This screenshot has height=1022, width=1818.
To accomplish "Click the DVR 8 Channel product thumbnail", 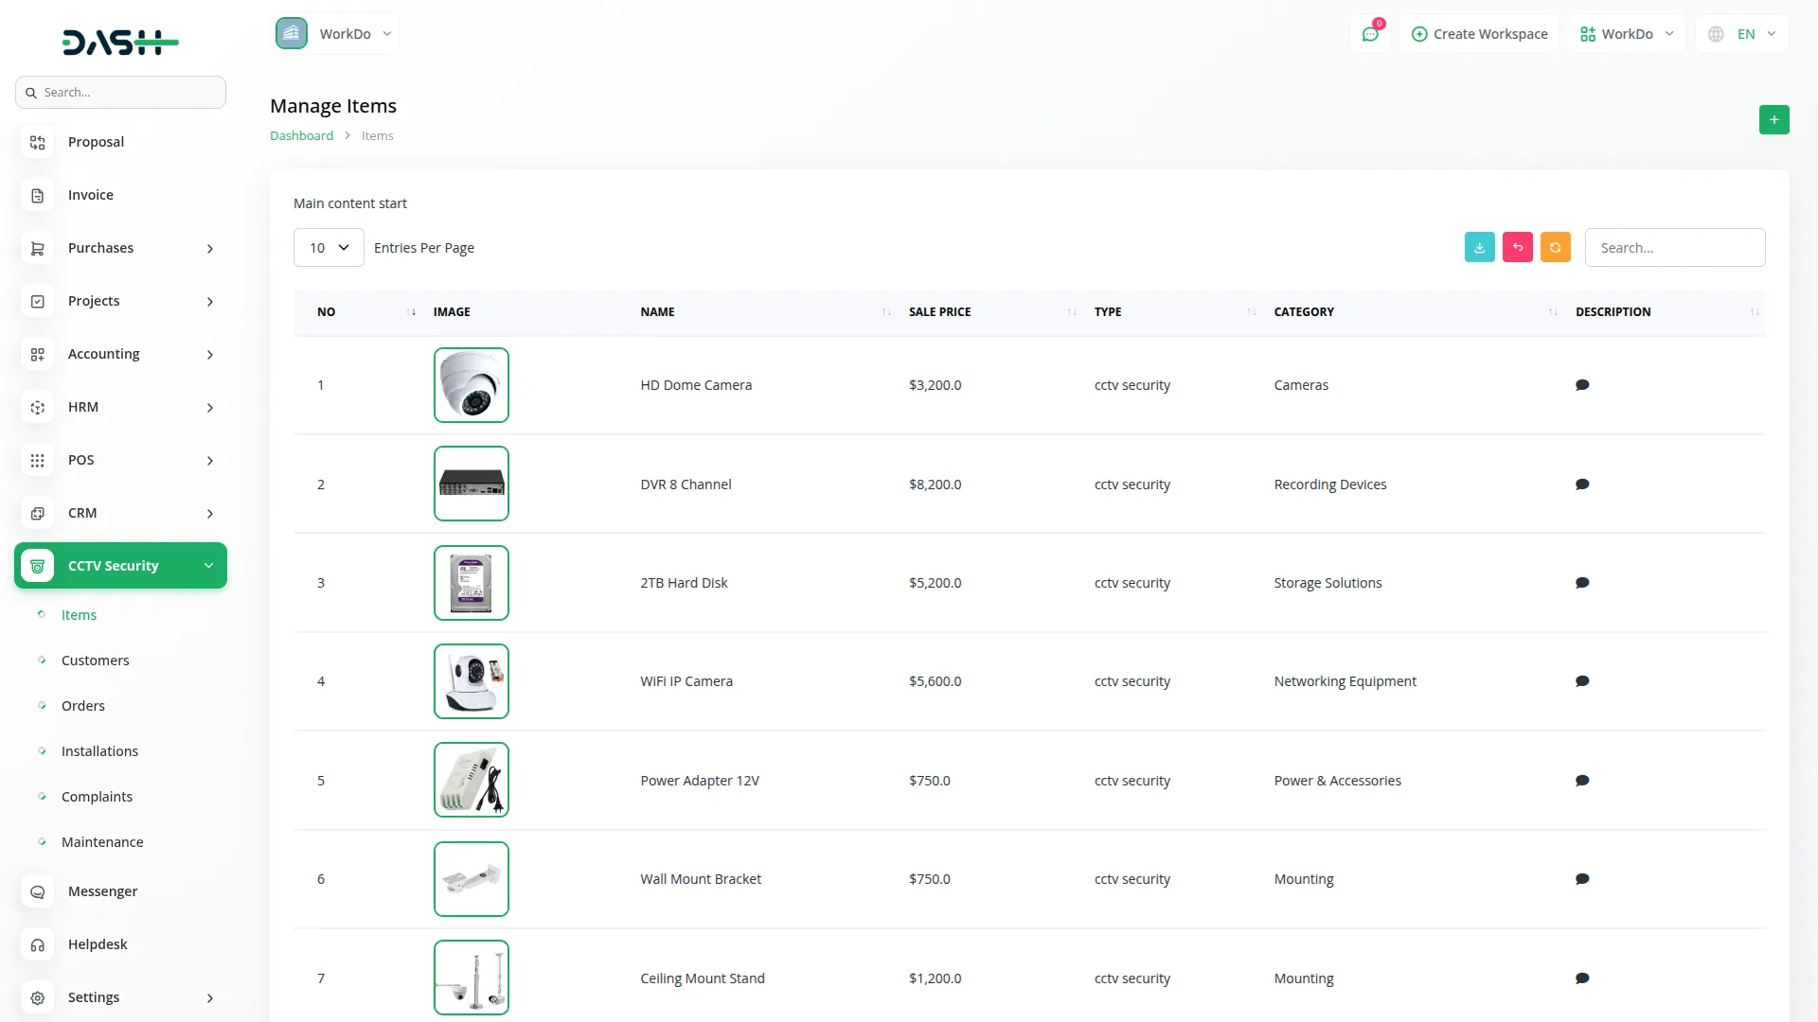I will pos(471,484).
